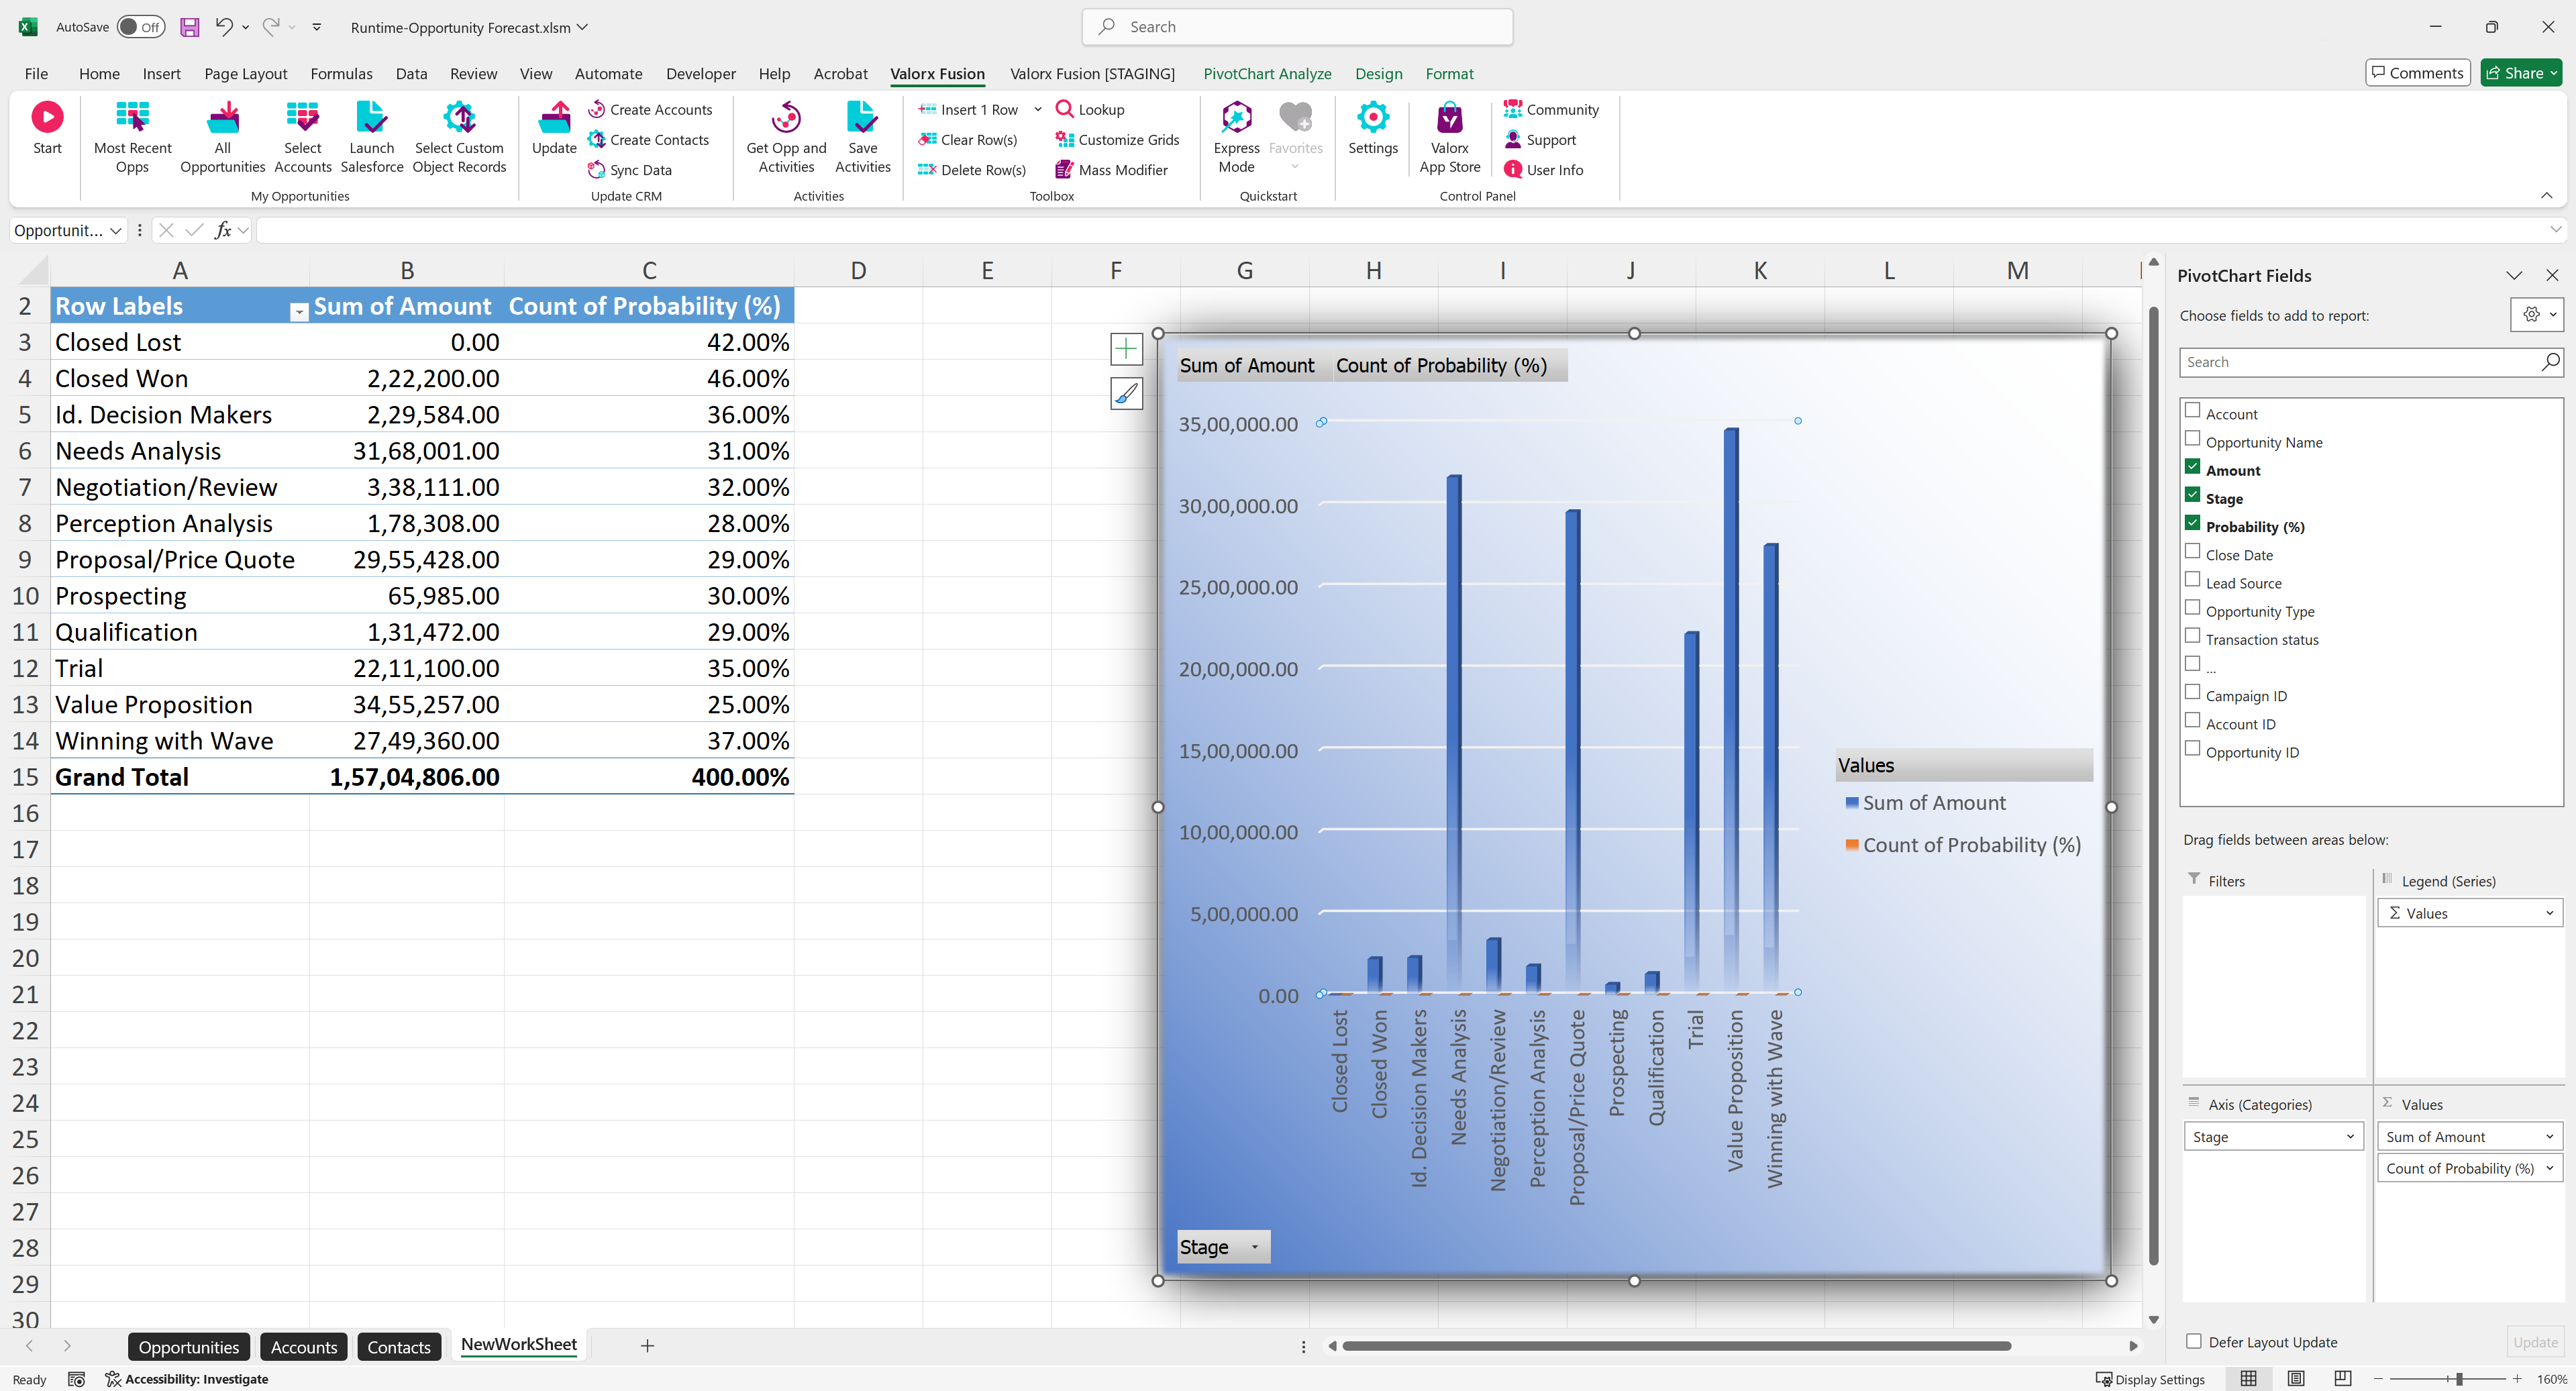Click the Share button
Screen dimensions: 2576x1391
coord(2521,72)
